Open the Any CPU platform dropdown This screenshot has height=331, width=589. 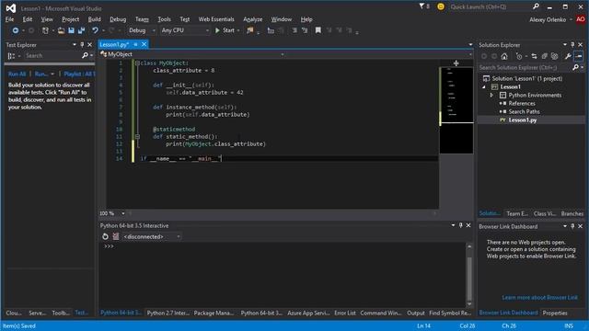207,30
